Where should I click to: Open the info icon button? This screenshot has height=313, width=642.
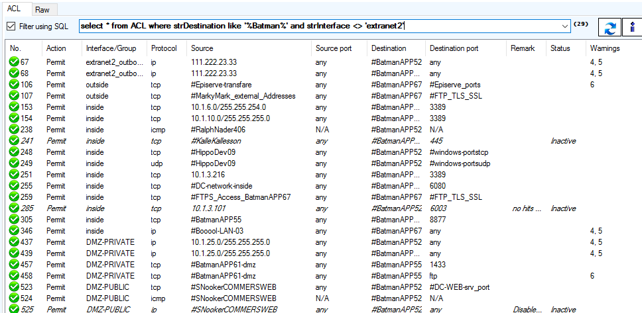(x=632, y=28)
